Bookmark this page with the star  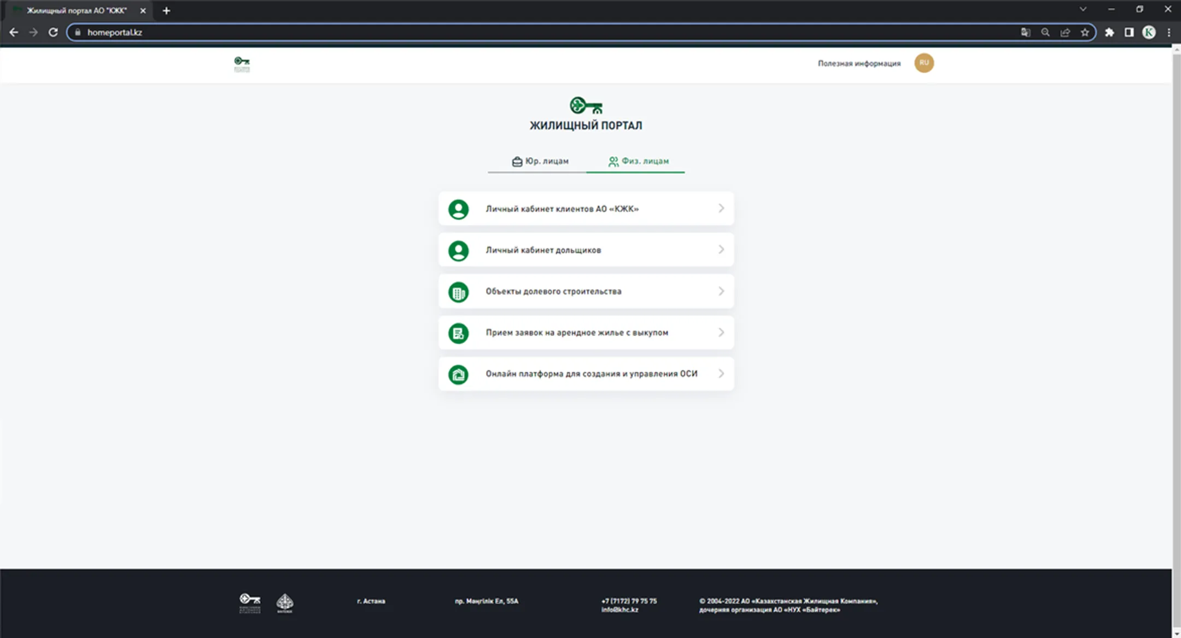1085,32
